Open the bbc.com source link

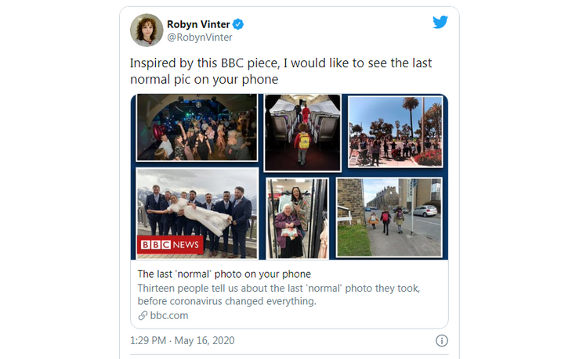tap(168, 315)
